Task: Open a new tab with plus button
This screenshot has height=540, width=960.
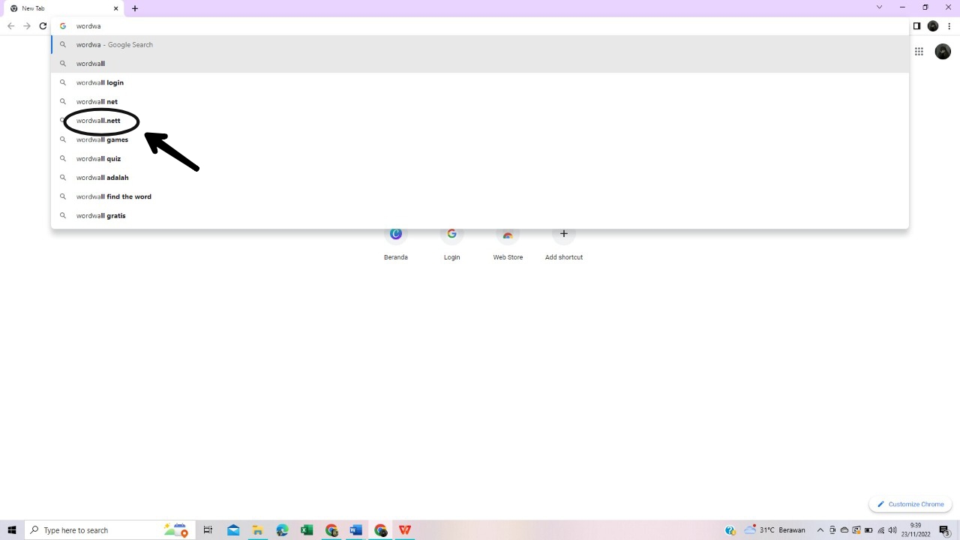Action: tap(135, 8)
